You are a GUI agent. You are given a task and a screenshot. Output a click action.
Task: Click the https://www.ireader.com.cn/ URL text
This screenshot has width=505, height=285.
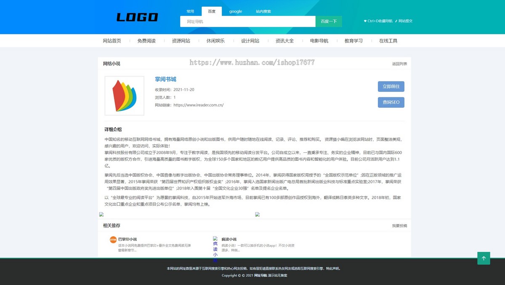[199, 105]
